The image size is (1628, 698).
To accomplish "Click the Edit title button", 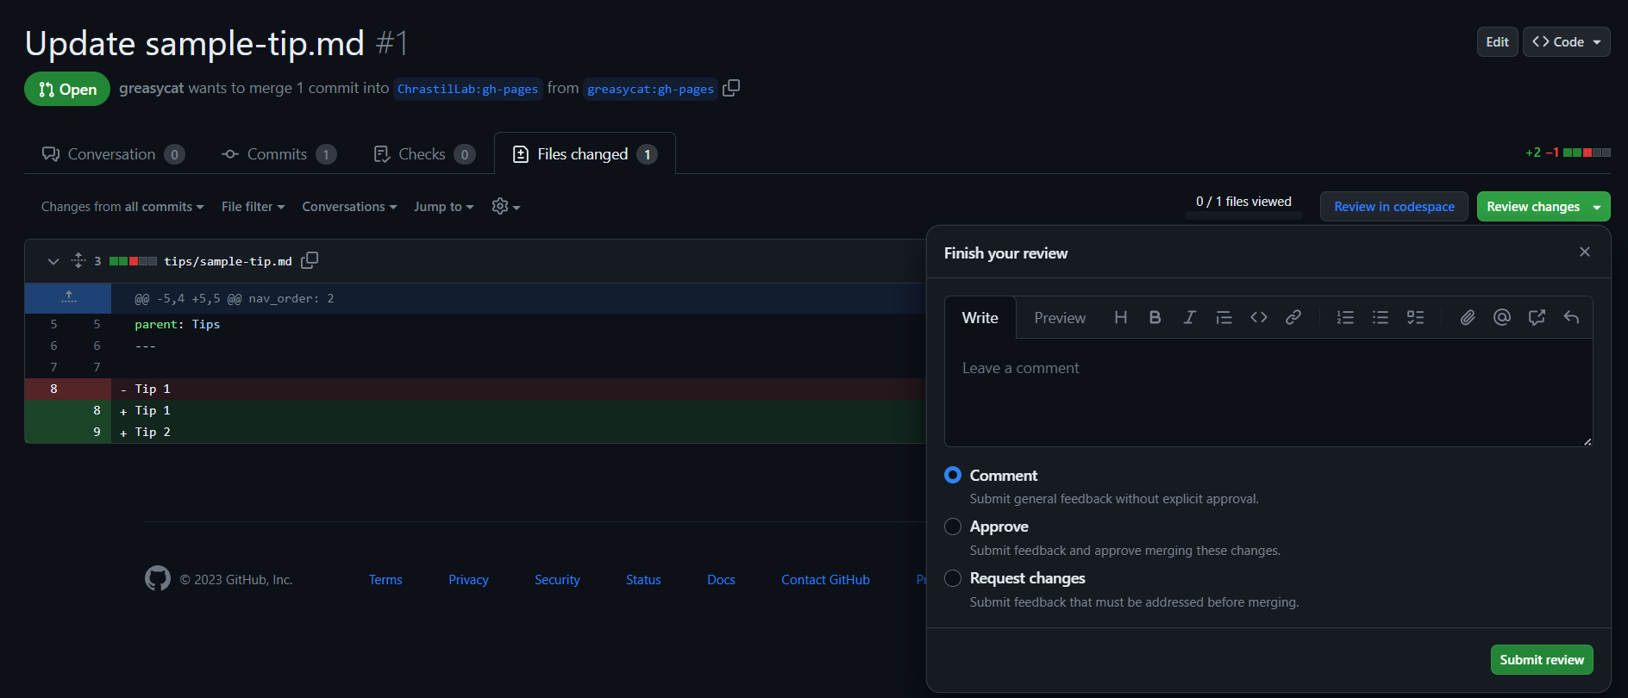I will (1497, 41).
